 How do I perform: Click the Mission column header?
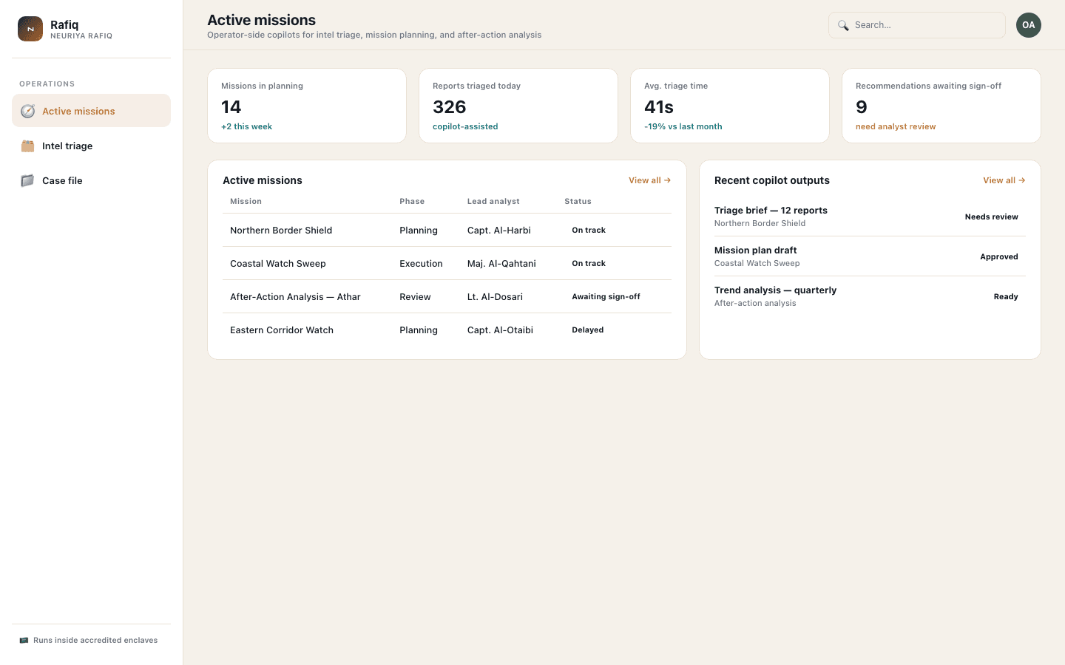(x=246, y=201)
